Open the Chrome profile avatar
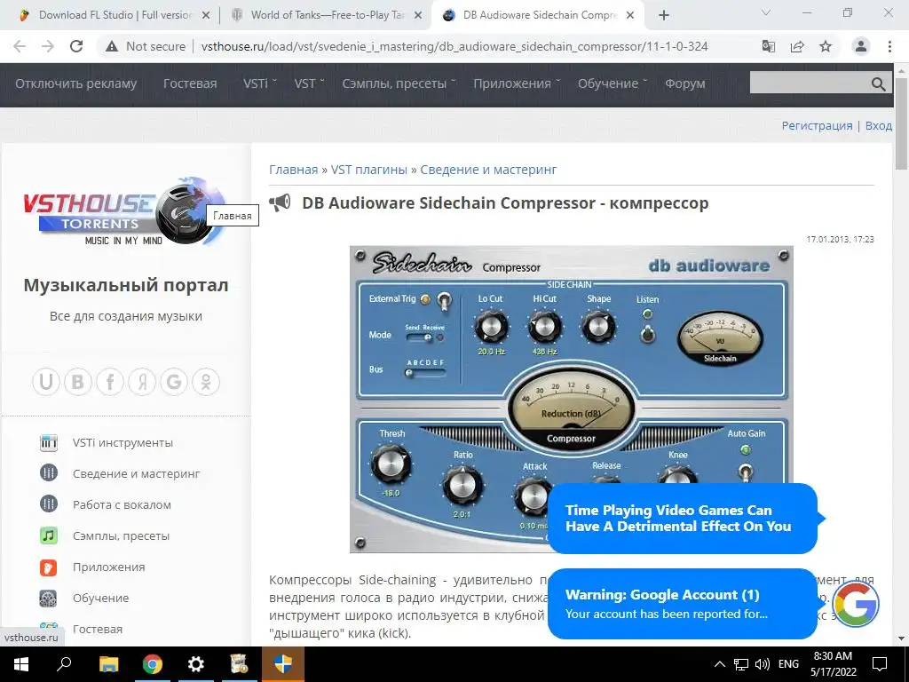Image resolution: width=909 pixels, height=682 pixels. [861, 46]
